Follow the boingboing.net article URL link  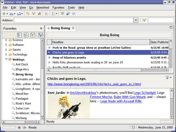click(x=94, y=84)
